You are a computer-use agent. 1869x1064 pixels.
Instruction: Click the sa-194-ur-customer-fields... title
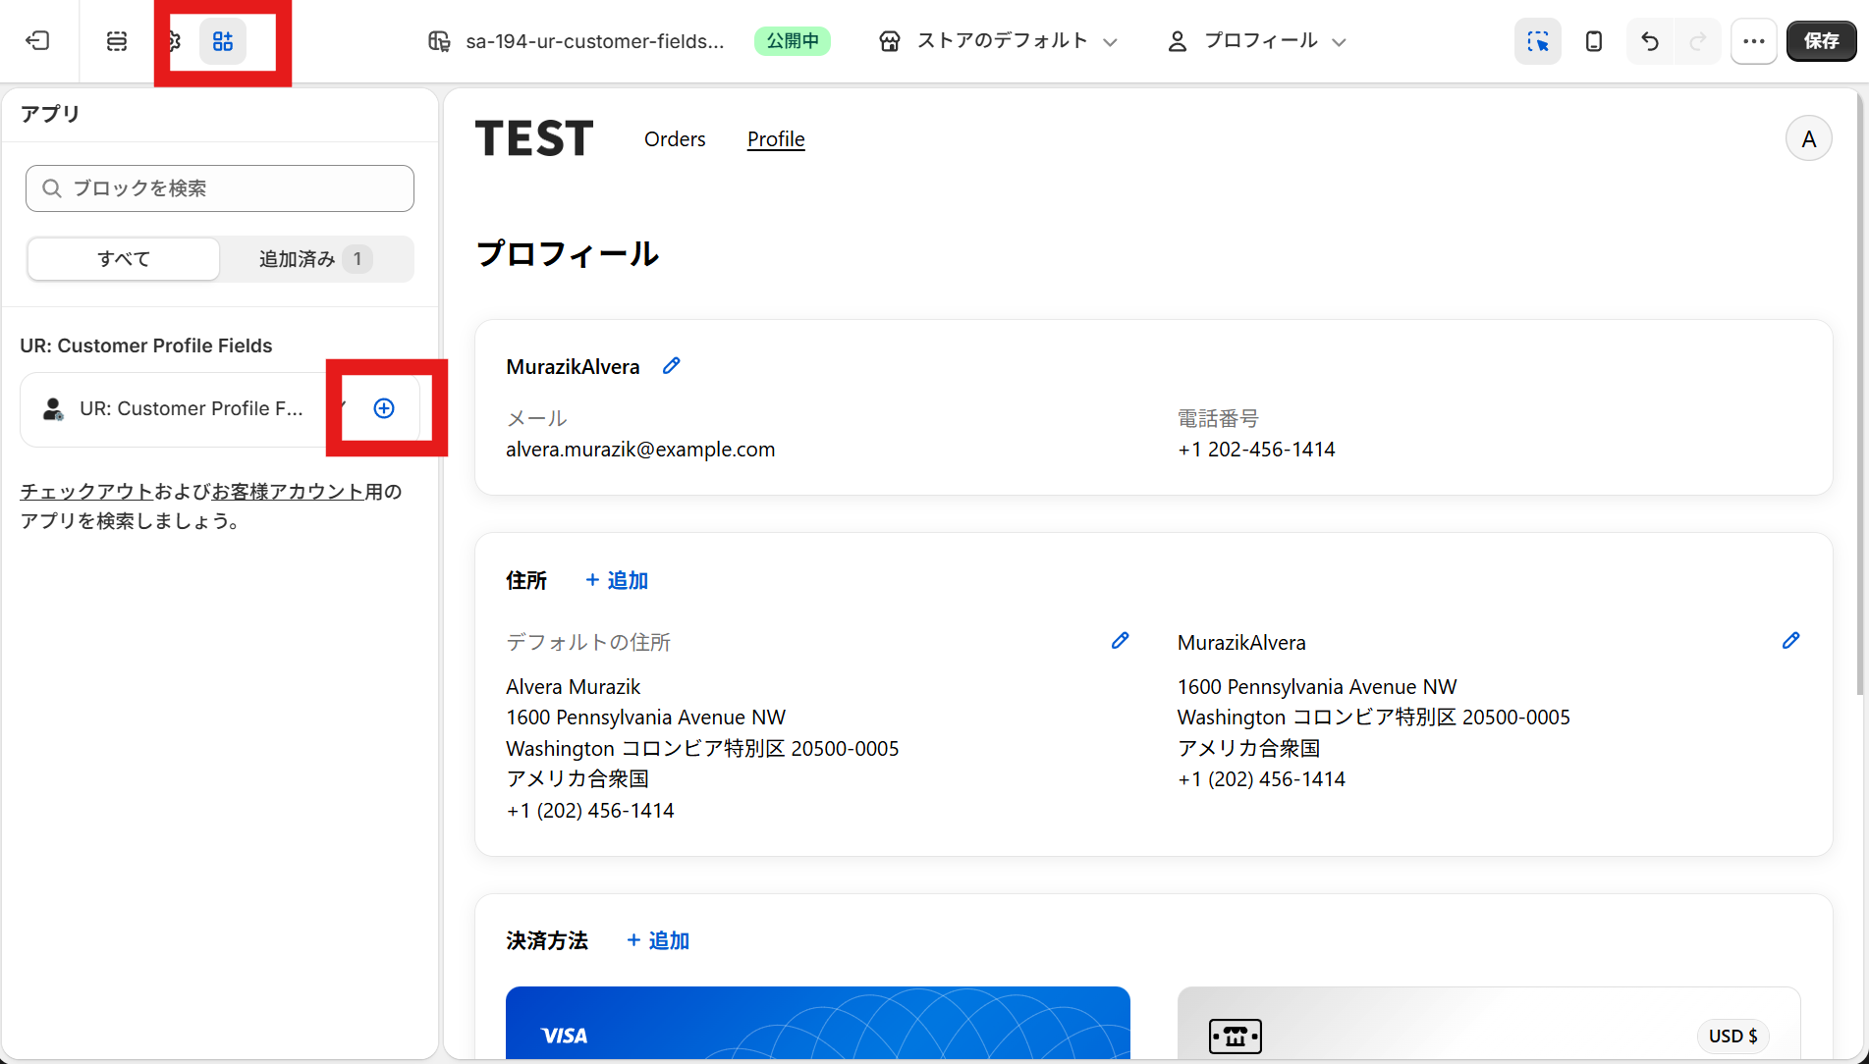pos(595,41)
